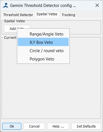Click empty gutter left of Polygon Veto
Viewport: 103px width, 132px height.
pyautogui.click(x=23, y=59)
